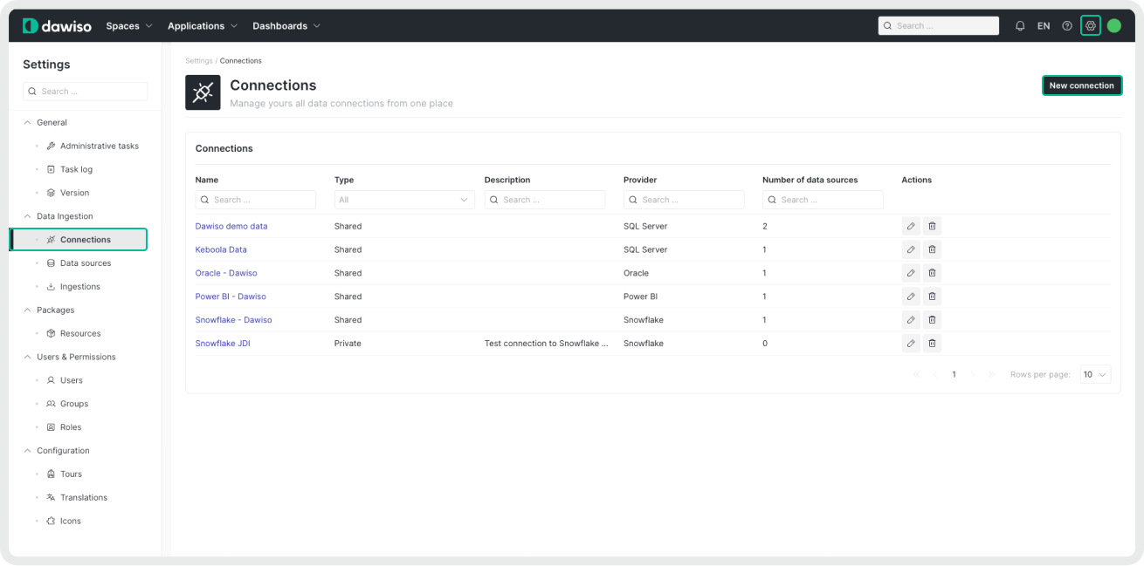This screenshot has height=566, width=1144.
Task: Click the edit pencil for Snowflake JDI
Action: click(911, 344)
